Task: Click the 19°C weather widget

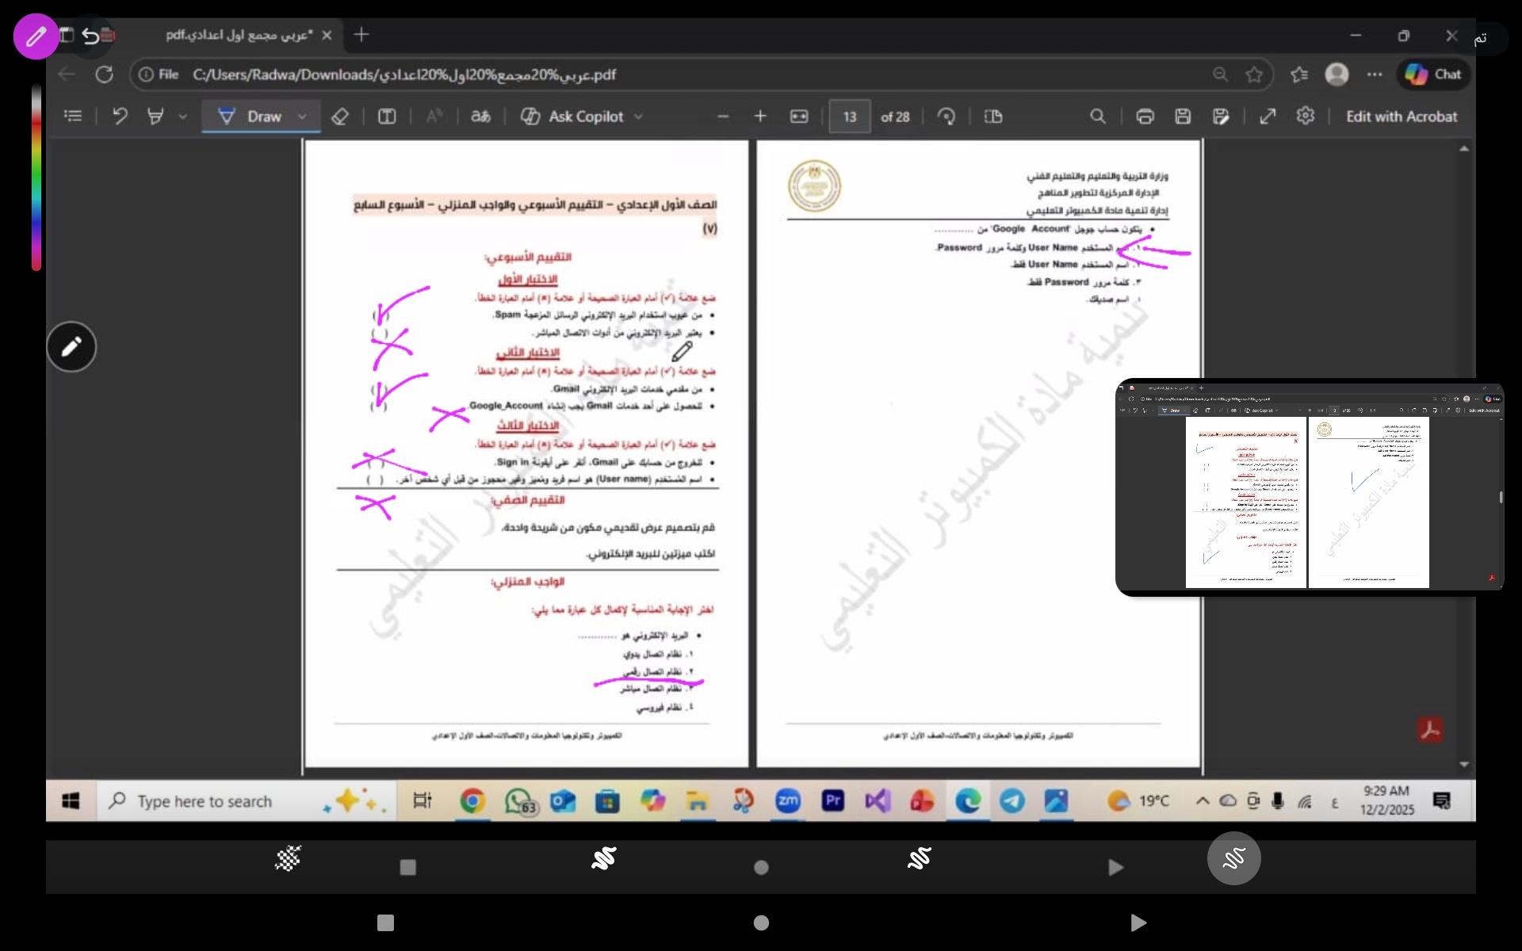Action: point(1138,801)
